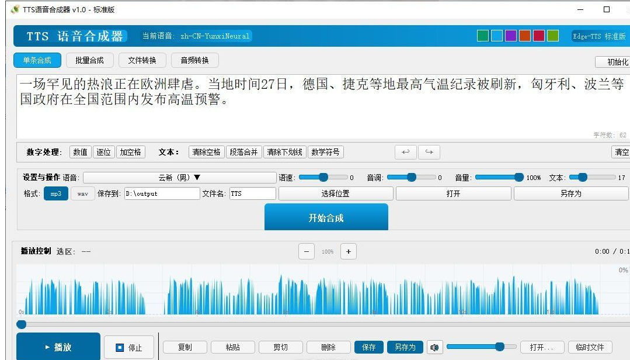Click 复制 copy button
The width and height of the screenshot is (630, 360).
click(x=185, y=347)
